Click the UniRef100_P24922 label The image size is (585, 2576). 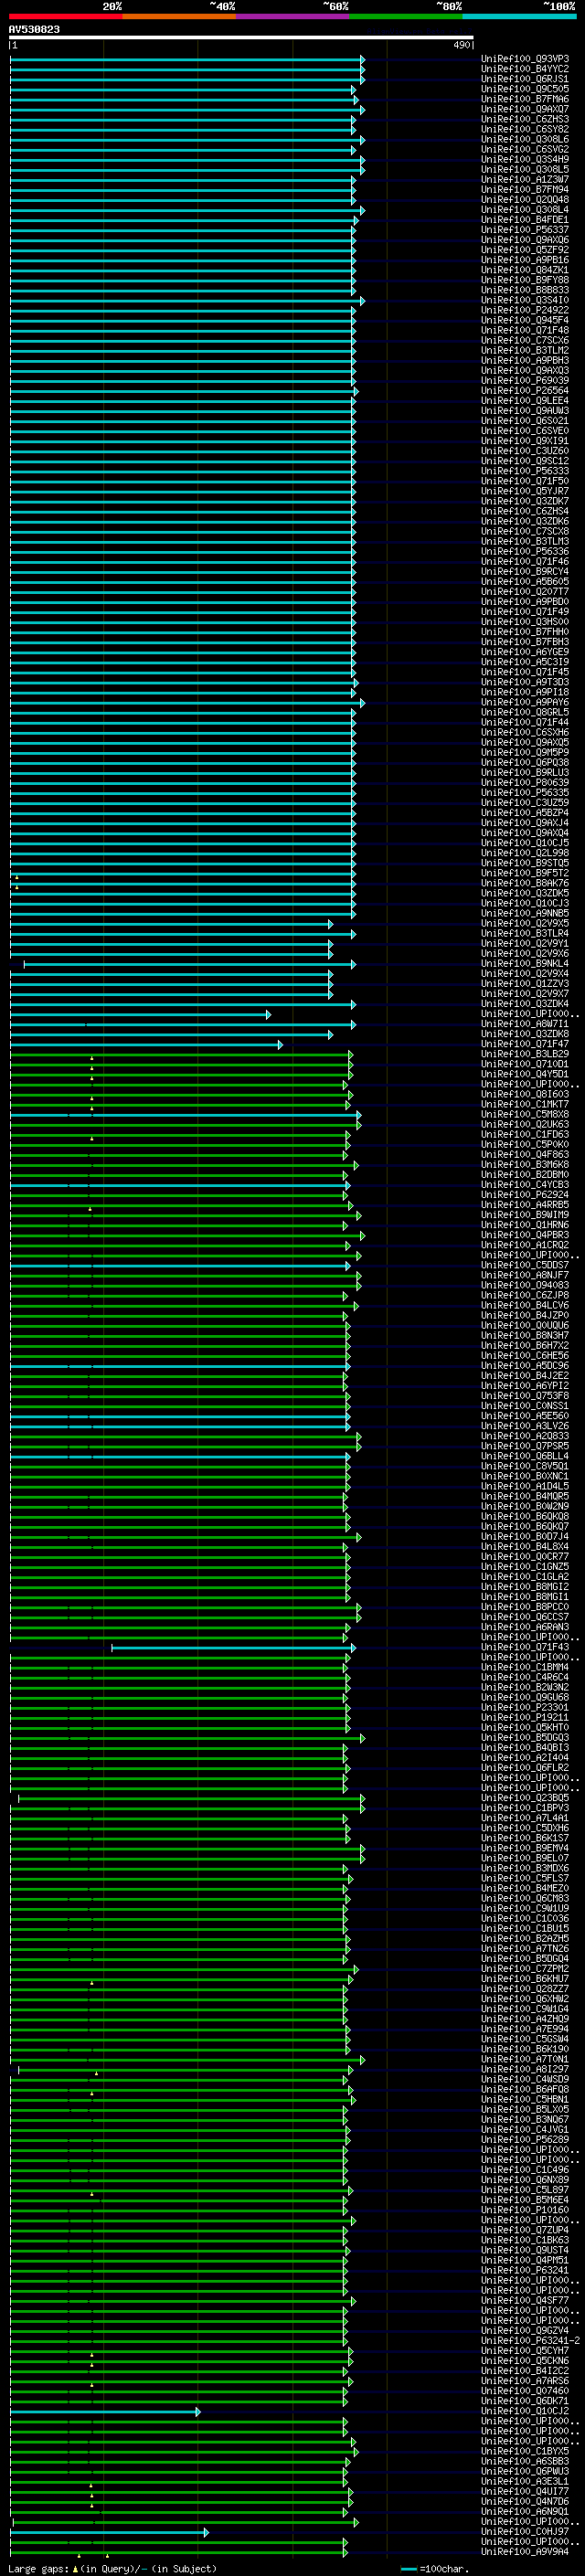525,310
